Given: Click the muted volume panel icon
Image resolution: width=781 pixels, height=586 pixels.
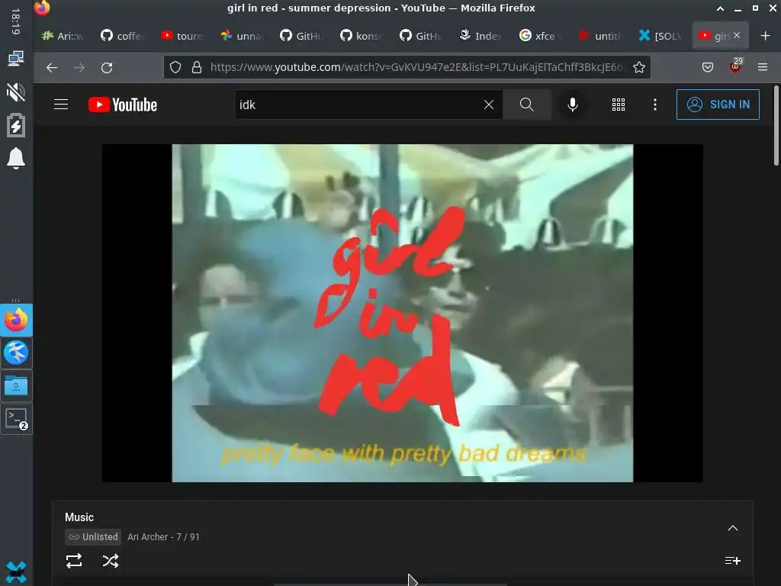Looking at the screenshot, I should (16, 92).
